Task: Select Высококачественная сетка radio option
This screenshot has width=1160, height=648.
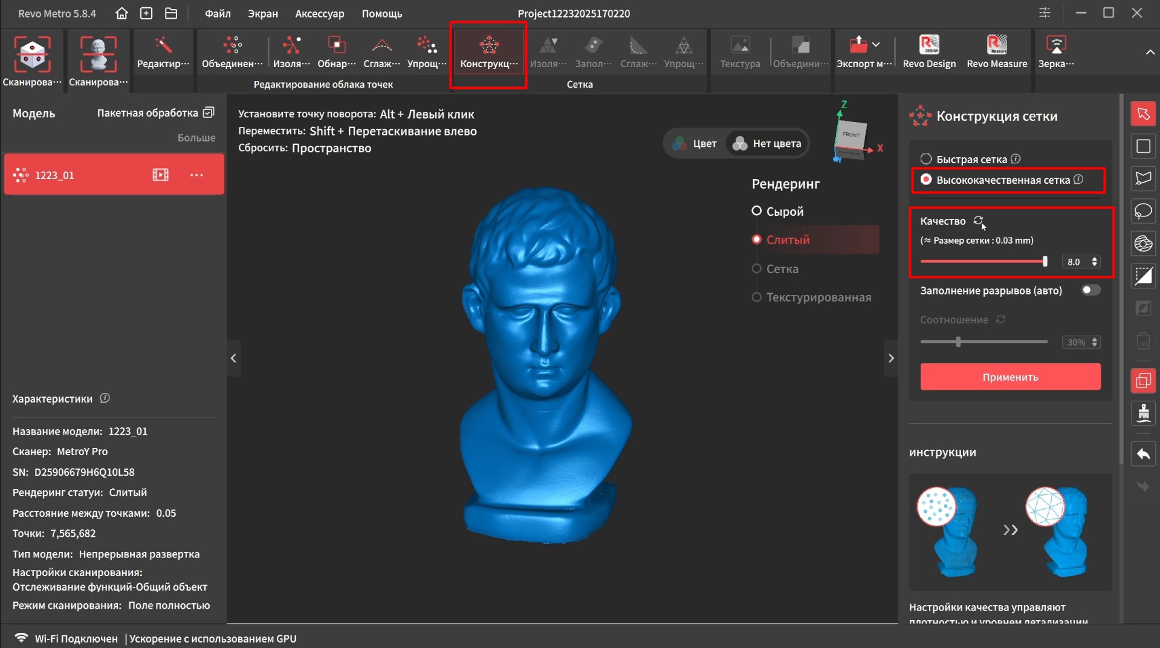Action: (x=926, y=180)
